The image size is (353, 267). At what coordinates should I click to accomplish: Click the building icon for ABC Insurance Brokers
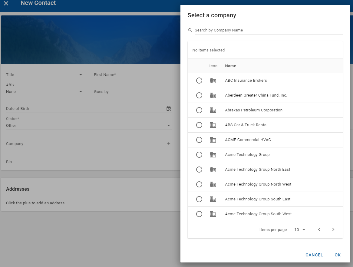[213, 81]
